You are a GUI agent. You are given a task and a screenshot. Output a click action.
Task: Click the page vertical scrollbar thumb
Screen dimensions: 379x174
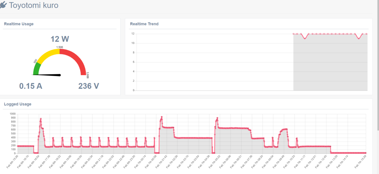(x=378, y=65)
